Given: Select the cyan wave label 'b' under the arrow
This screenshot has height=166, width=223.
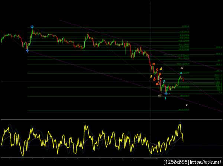Looking at the screenshot, I should [x=165, y=98].
